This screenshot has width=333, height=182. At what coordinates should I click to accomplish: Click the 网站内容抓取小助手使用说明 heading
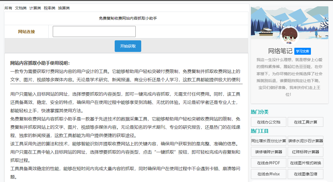(x=40, y=63)
